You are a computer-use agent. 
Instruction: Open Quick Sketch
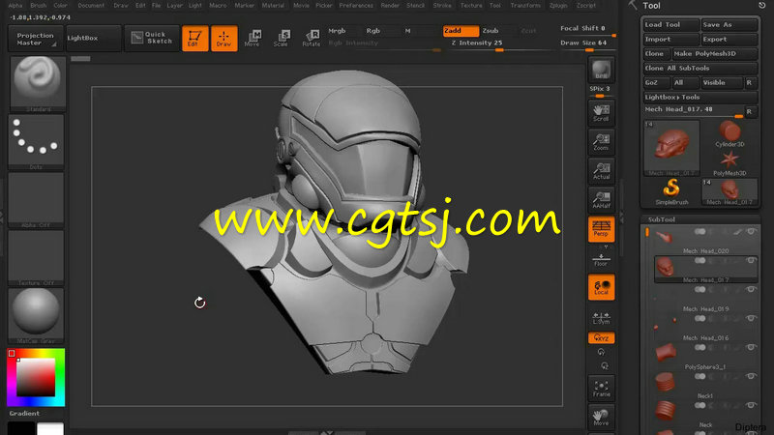point(152,38)
